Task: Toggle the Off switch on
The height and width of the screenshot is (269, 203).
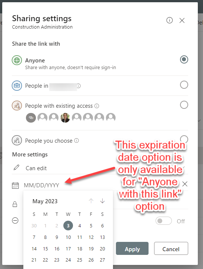Action: pos(163,221)
